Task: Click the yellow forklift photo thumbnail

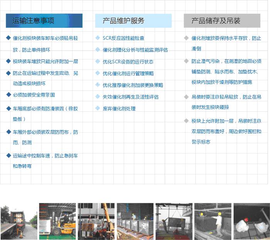Action: click(x=57, y=219)
